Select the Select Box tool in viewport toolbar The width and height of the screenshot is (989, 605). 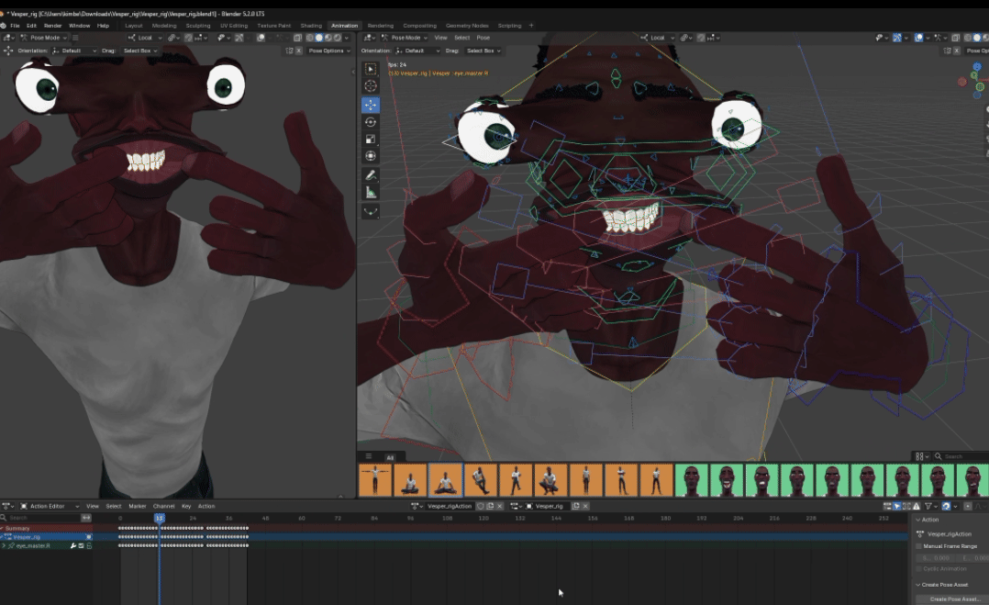tap(371, 69)
